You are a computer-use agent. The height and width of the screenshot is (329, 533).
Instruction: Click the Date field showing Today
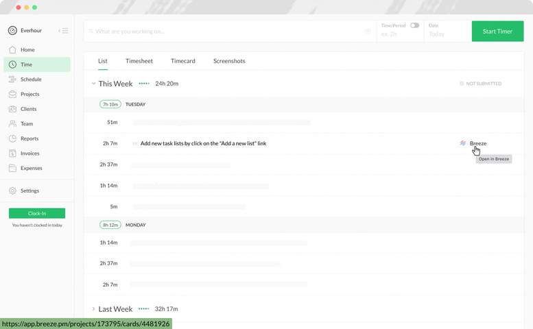pyautogui.click(x=448, y=32)
